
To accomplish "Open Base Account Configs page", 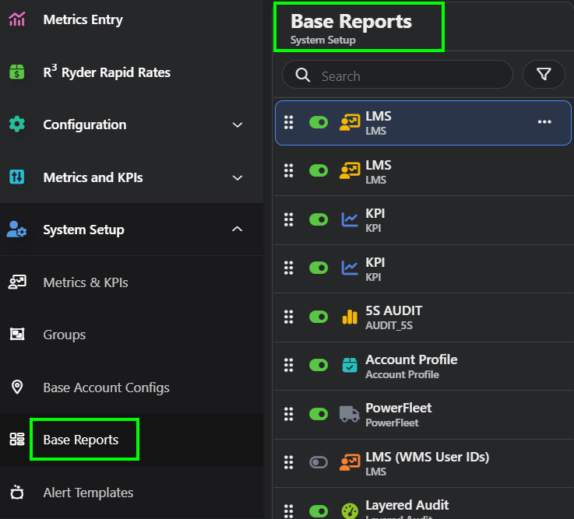I will 106,387.
